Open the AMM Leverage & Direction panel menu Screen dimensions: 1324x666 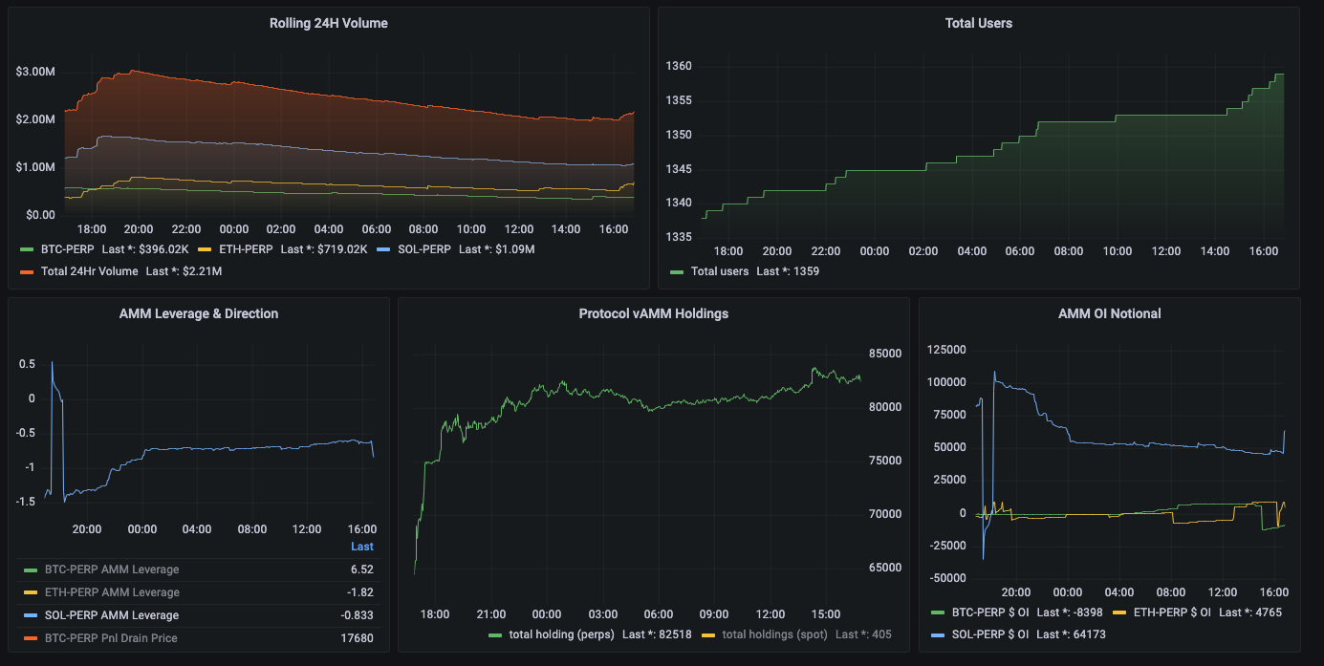coord(199,313)
